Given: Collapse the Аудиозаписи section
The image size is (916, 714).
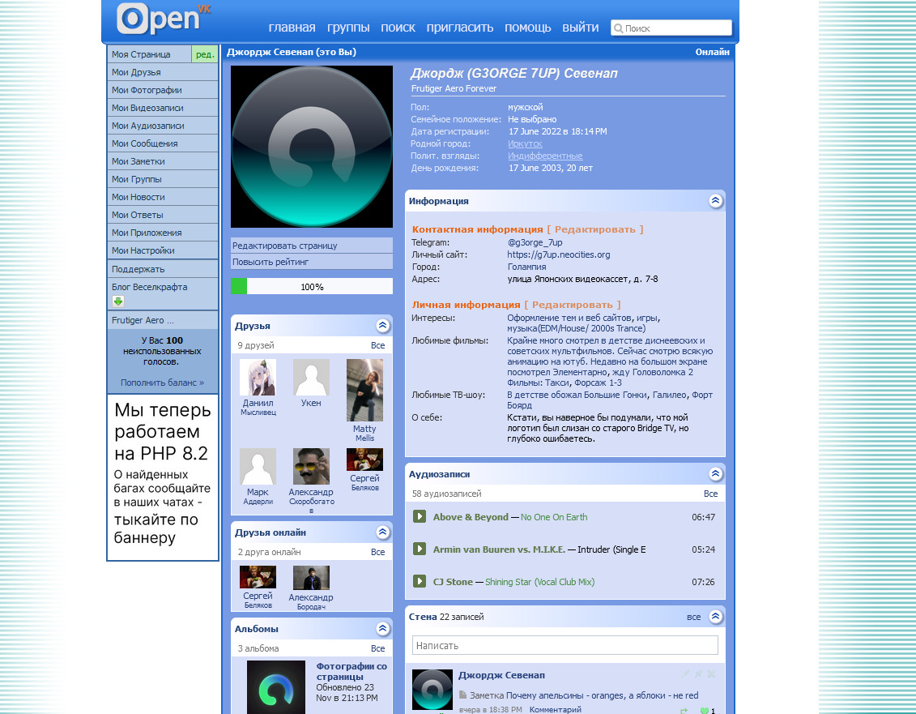Looking at the screenshot, I should pyautogui.click(x=716, y=473).
